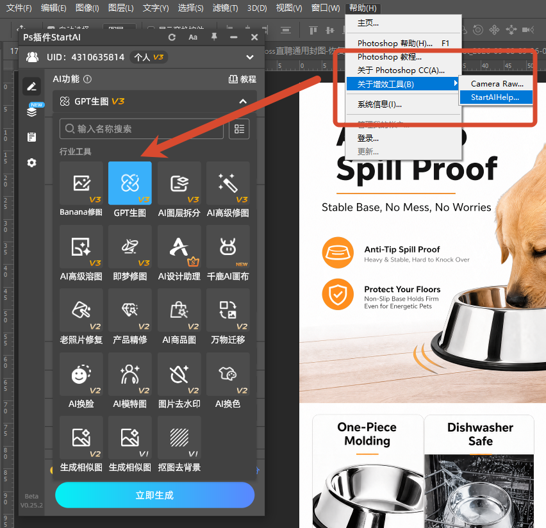Choose the 即梦修图 tool
546x528 pixels.
[x=130, y=247]
